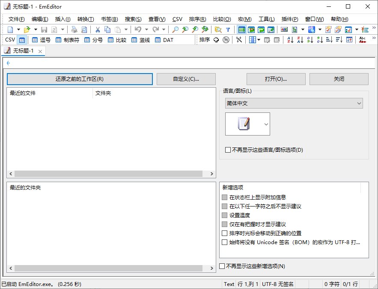Screen dimensions: 378x289
Task: Select the DAT CSV mode
Action: pos(164,40)
